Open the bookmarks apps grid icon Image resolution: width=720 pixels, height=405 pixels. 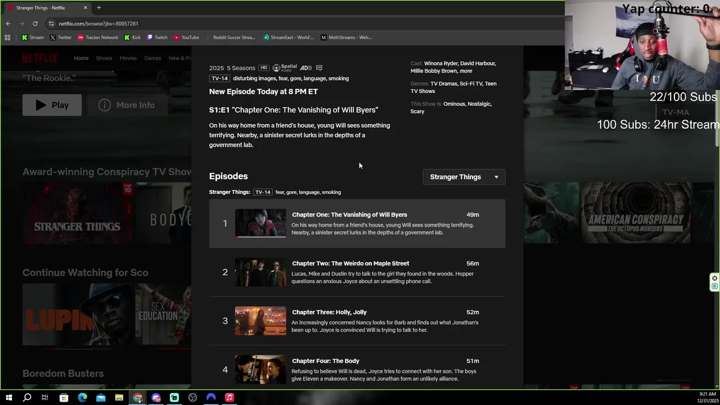pos(7,38)
